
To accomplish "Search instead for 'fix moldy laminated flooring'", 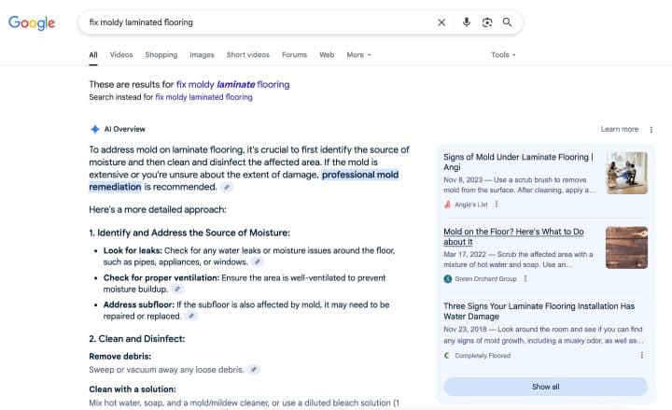I will (x=203, y=96).
